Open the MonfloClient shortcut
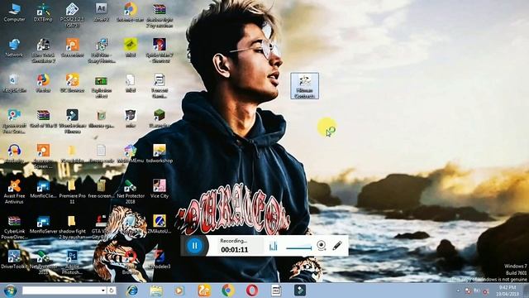The image size is (529, 298). click(43, 189)
